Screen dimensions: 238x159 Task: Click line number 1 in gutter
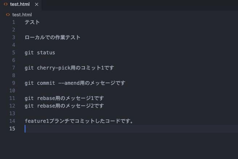pyautogui.click(x=14, y=22)
